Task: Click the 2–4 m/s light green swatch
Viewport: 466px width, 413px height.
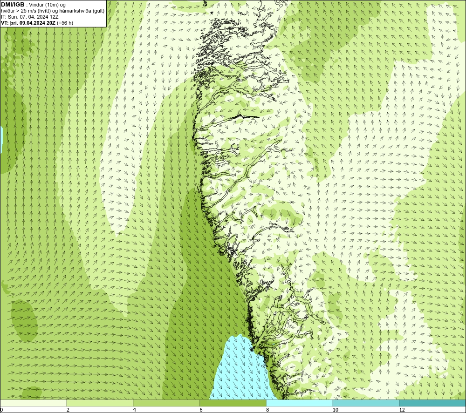Action: point(100,403)
